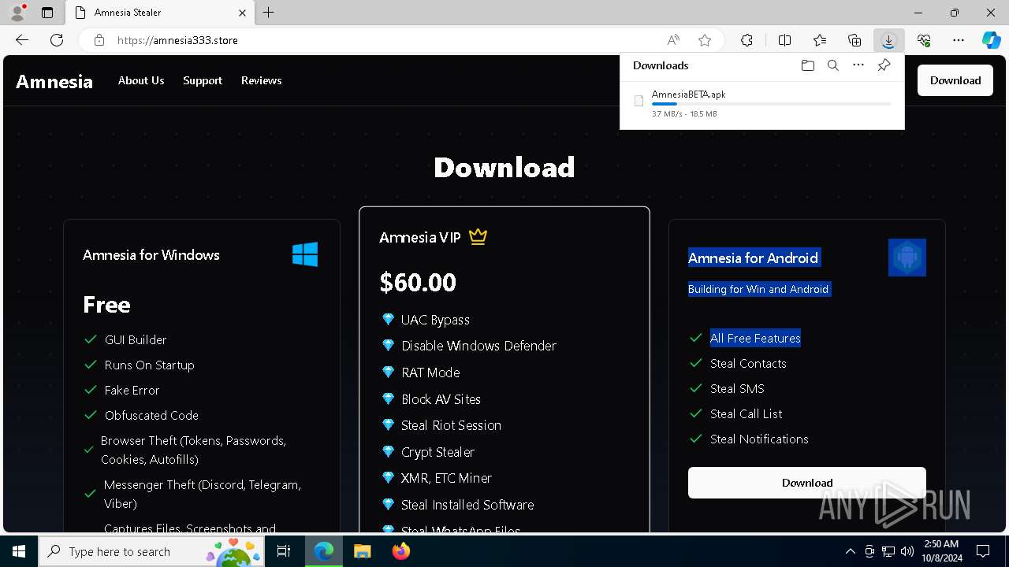Viewport: 1009px width, 567px height.
Task: Open Tab actions menu icon
Action: click(x=47, y=13)
